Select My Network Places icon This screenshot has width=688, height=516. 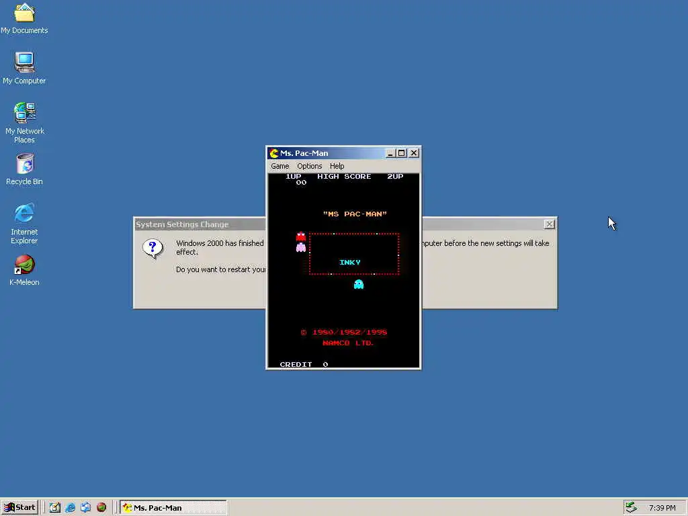tap(25, 123)
